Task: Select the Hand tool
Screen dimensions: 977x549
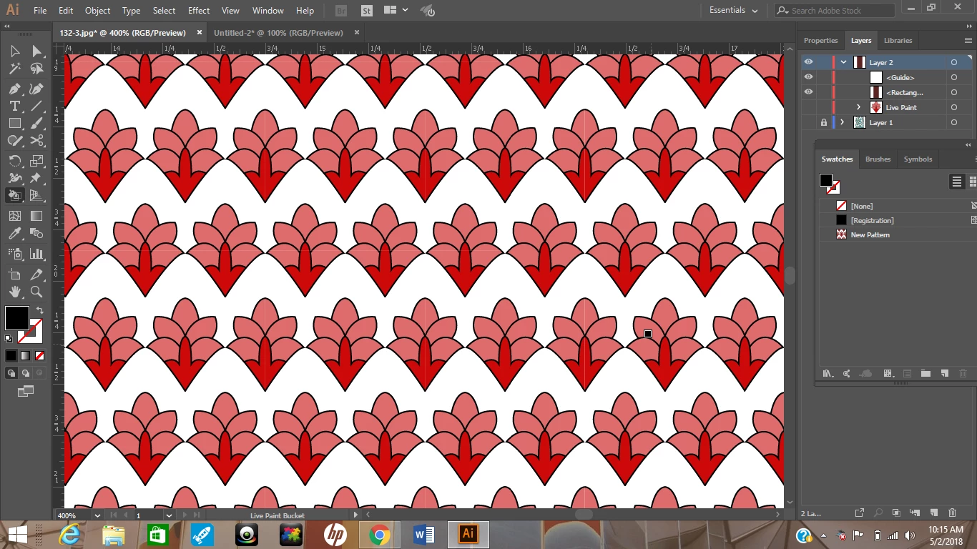Action: [14, 292]
